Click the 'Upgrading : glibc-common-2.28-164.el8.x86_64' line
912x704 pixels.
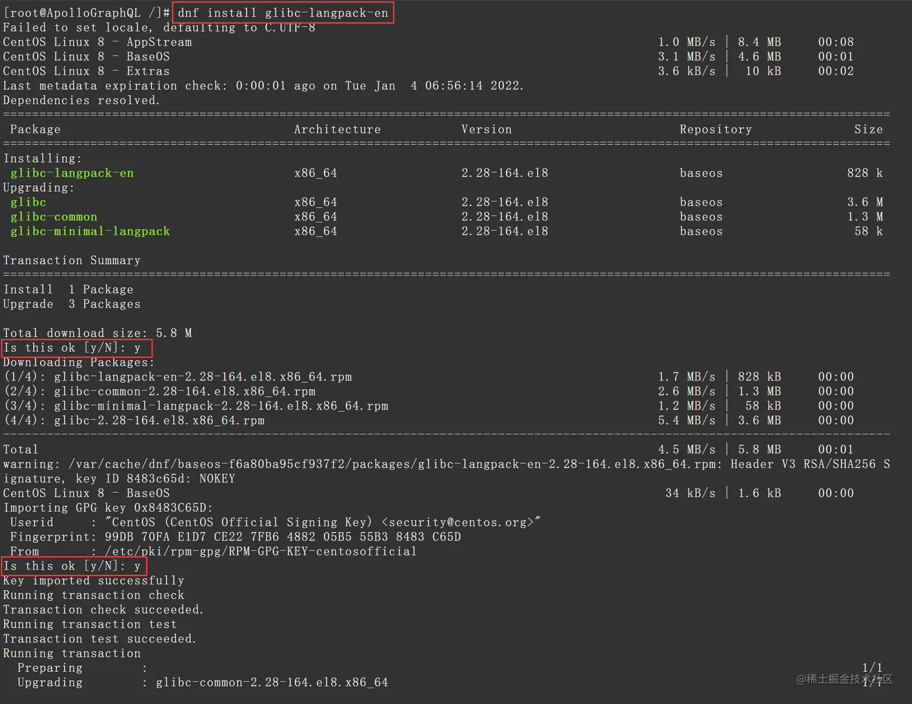point(203,682)
